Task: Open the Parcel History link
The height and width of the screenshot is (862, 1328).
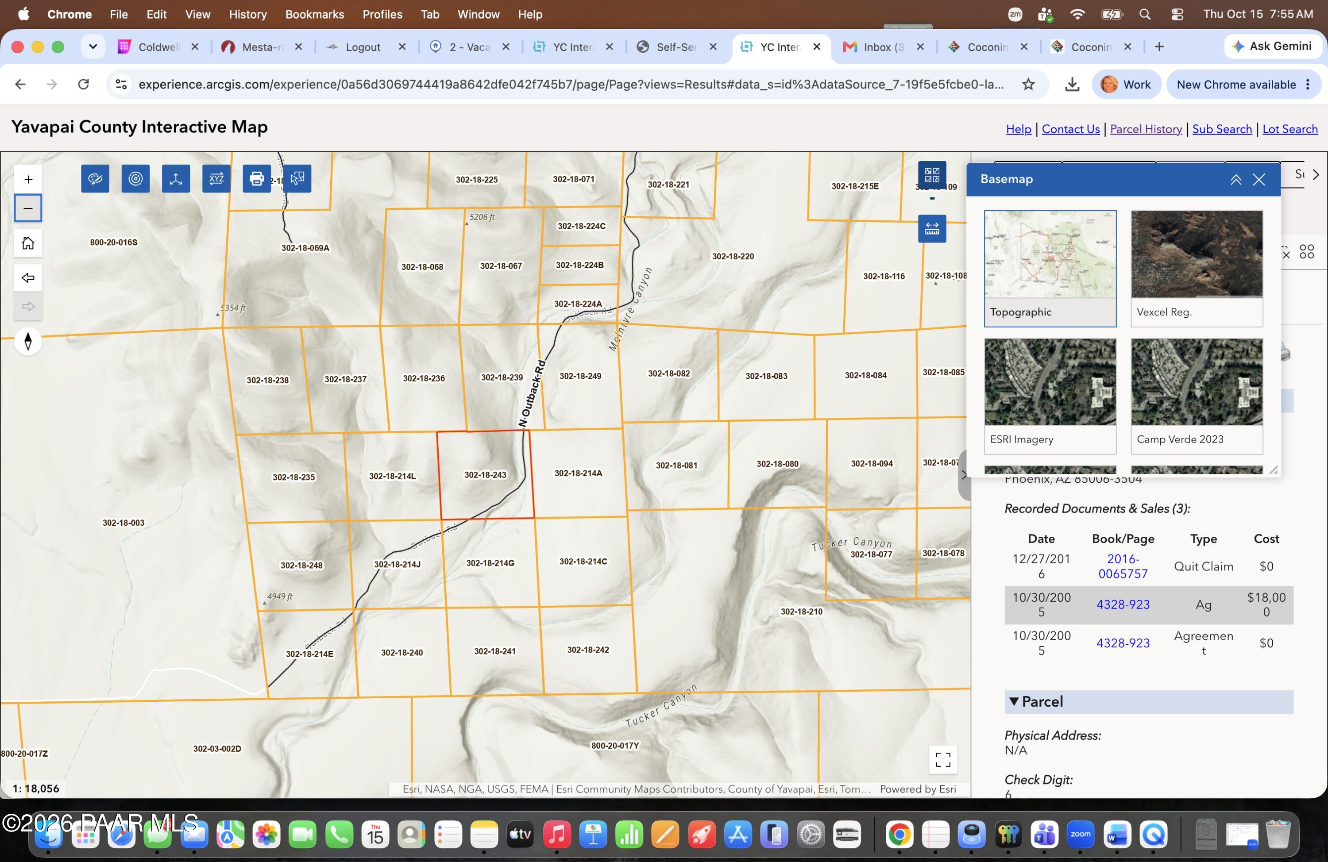Action: tap(1146, 129)
